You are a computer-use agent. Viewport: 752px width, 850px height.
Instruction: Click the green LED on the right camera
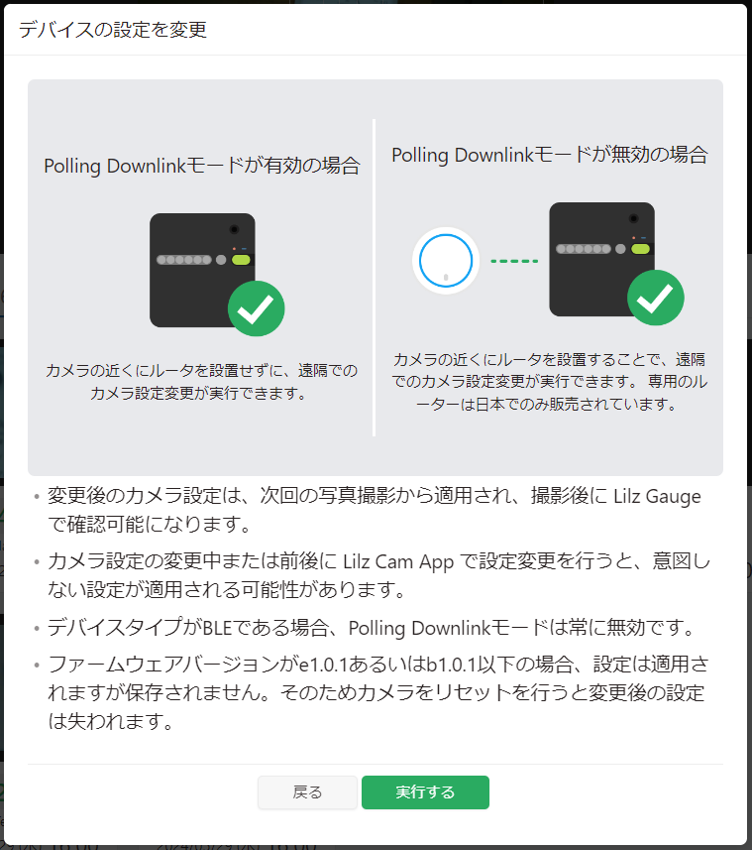coord(640,249)
